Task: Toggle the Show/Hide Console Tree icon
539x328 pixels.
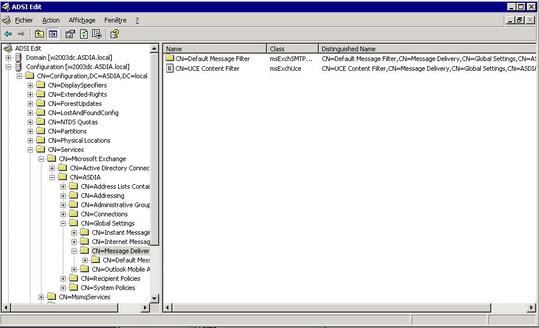Action: point(53,34)
